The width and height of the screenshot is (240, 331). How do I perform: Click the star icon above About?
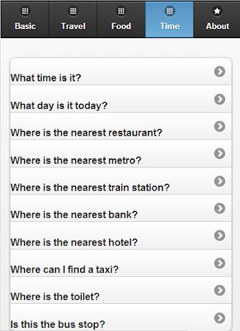[217, 11]
